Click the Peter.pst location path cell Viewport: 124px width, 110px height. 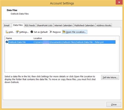click(x=69, y=42)
